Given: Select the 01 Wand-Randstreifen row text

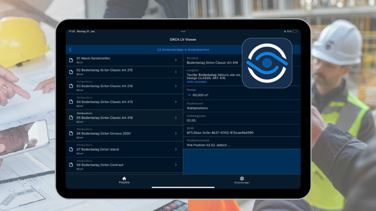Looking at the screenshot, I should (x=93, y=58).
